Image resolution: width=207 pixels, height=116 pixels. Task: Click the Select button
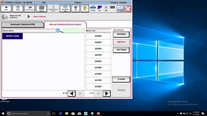point(121,90)
